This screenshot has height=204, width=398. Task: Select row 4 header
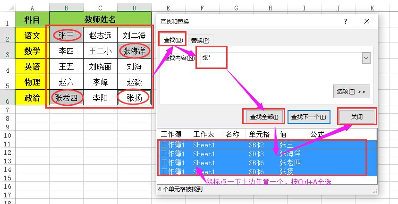click(8, 67)
